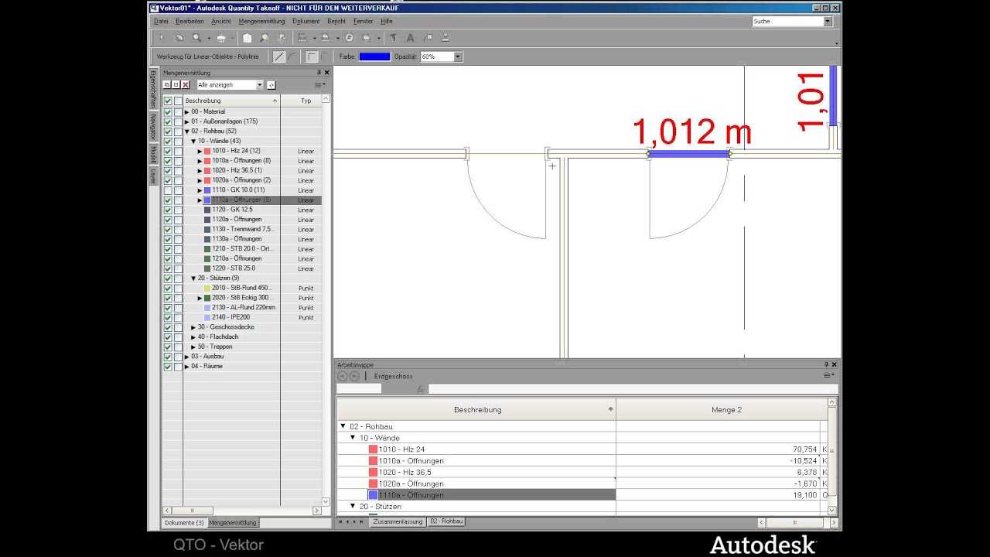Select the stamp tool icon
Viewport: 990px width, 557px height.
[x=445, y=38]
